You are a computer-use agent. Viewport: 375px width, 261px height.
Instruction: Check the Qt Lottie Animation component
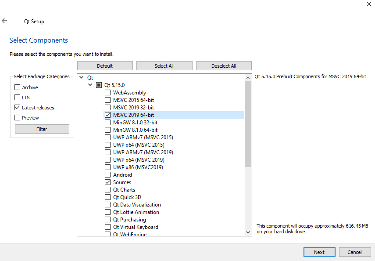107,212
